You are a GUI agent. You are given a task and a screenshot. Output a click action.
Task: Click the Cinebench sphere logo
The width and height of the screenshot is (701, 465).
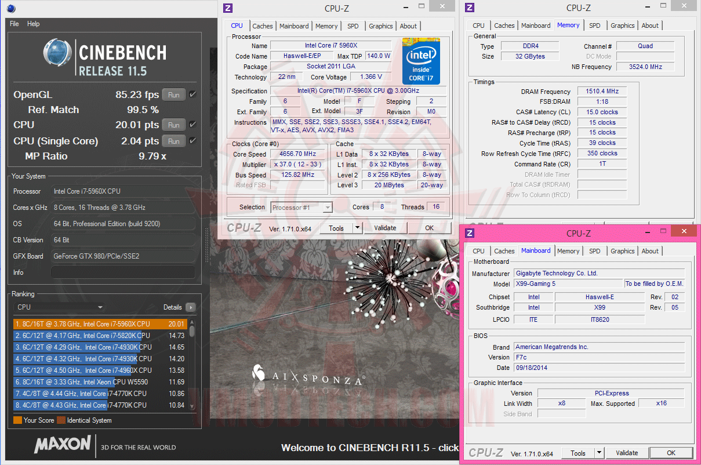tap(57, 54)
